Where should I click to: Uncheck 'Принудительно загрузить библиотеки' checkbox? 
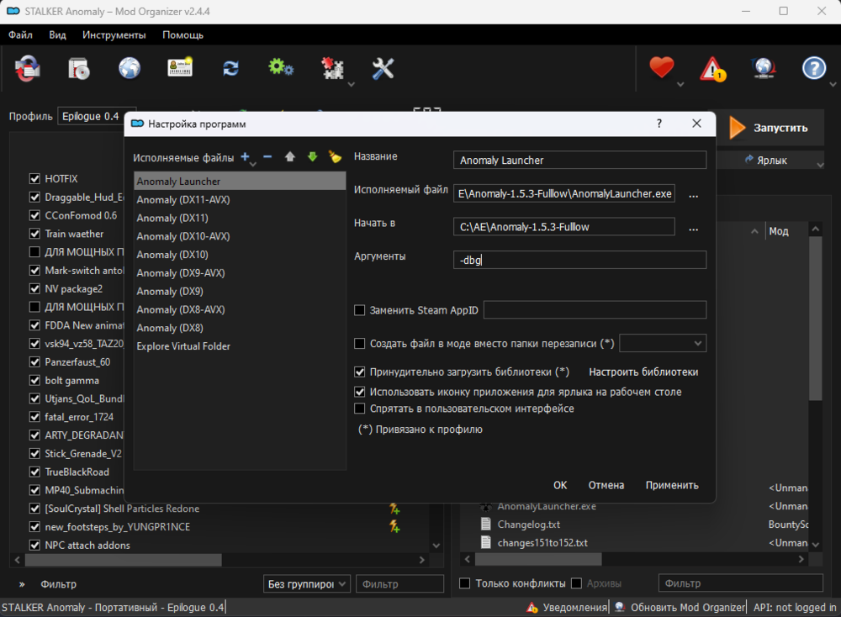click(x=360, y=372)
